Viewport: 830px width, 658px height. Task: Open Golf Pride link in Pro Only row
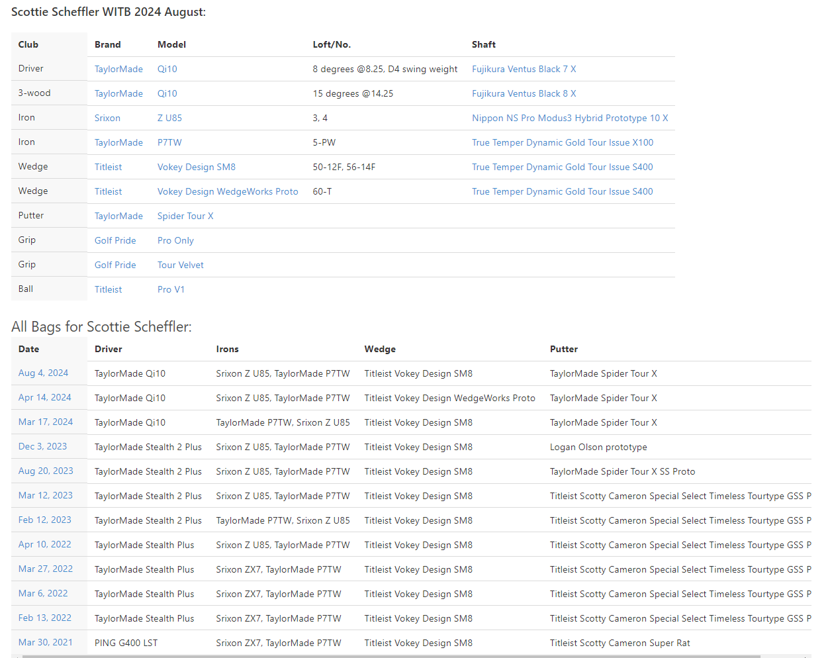[115, 240]
